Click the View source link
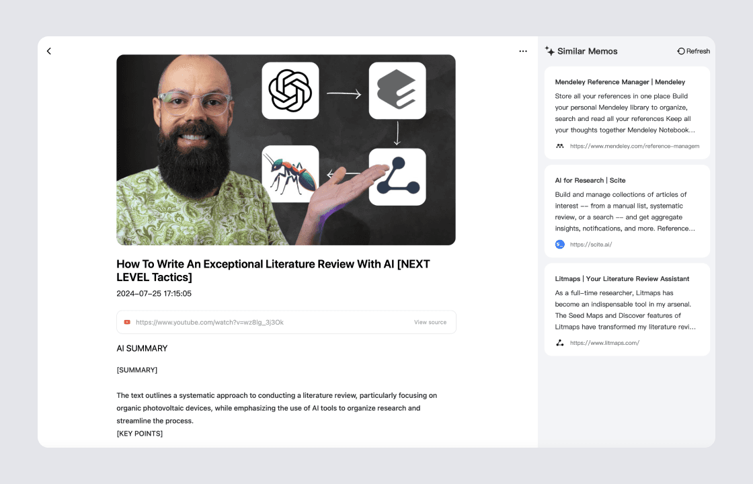The width and height of the screenshot is (753, 484). [430, 322]
